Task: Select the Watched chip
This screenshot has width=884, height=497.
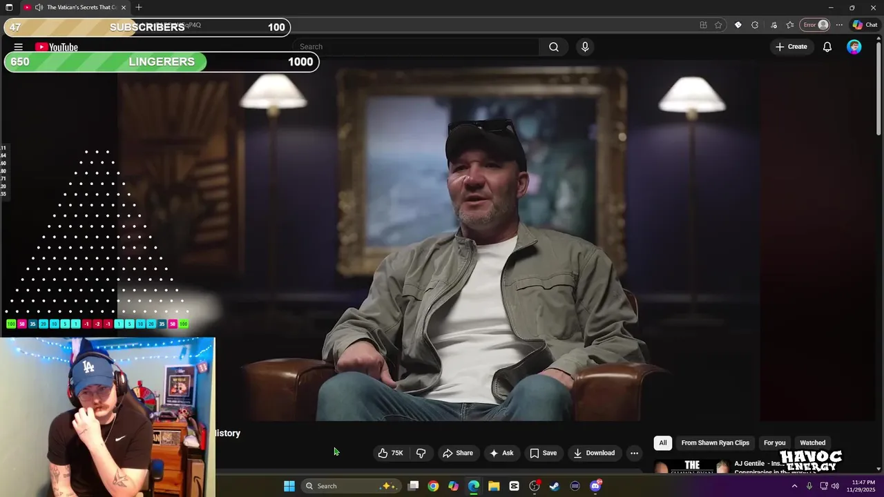Action: [x=812, y=442]
